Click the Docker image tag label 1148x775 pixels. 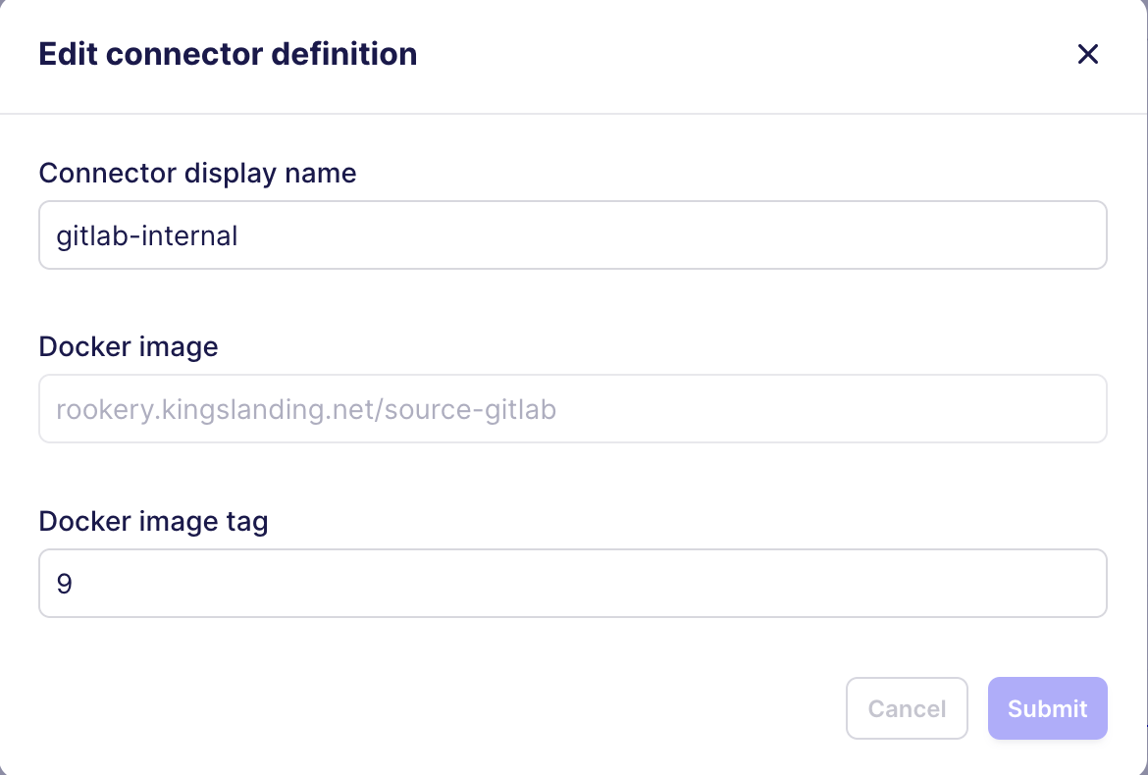(153, 521)
